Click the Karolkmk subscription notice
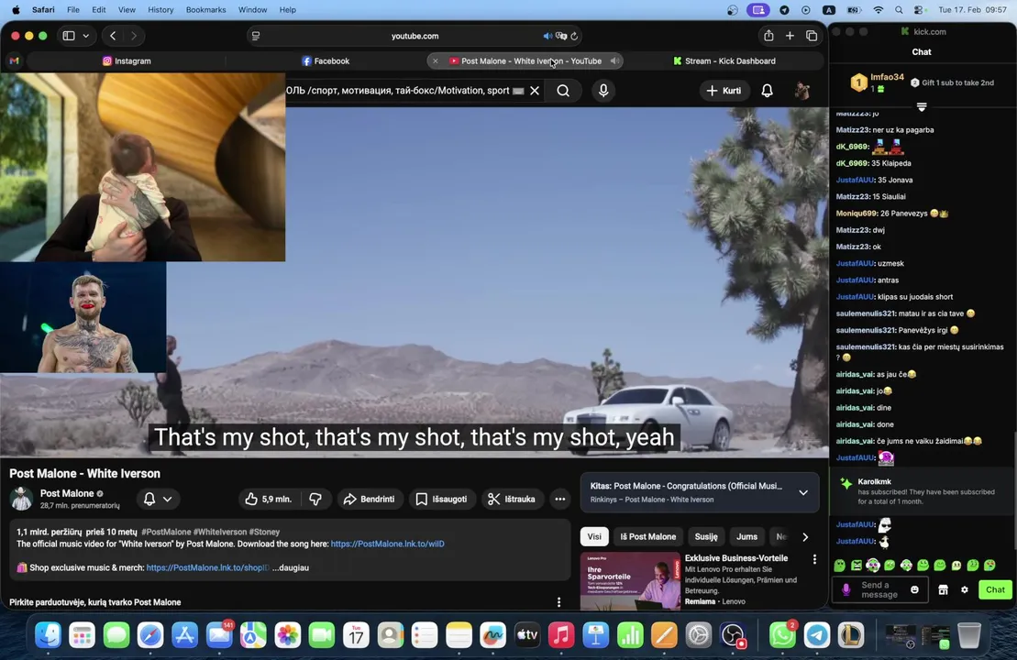Screen dimensions: 1017x660 pos(922,492)
